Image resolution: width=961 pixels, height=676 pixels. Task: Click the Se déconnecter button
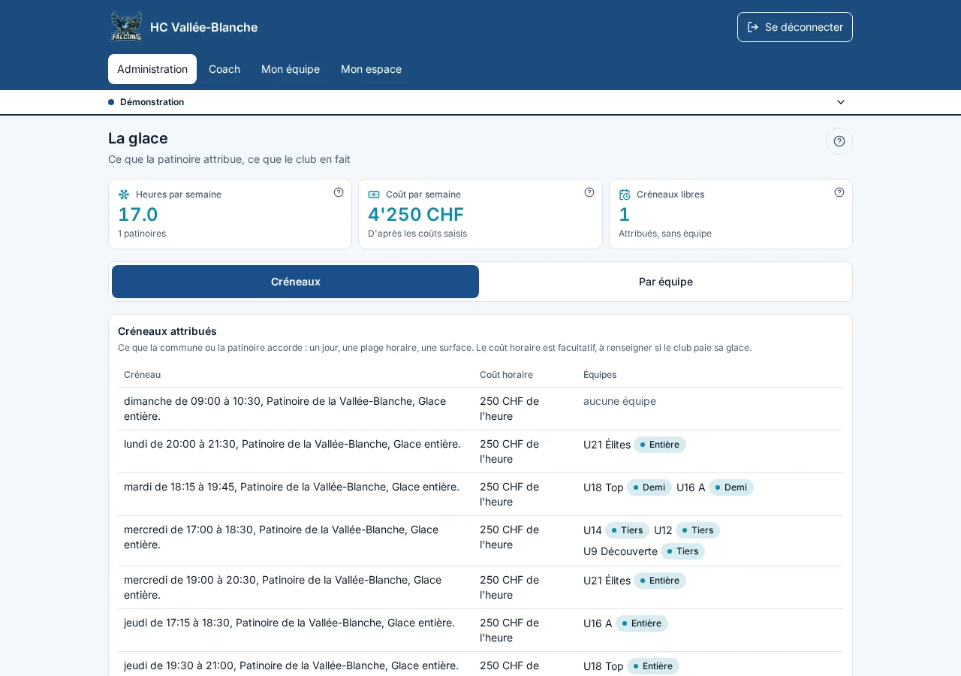795,27
